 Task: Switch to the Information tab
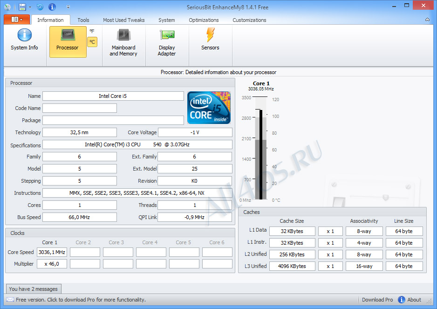click(50, 20)
